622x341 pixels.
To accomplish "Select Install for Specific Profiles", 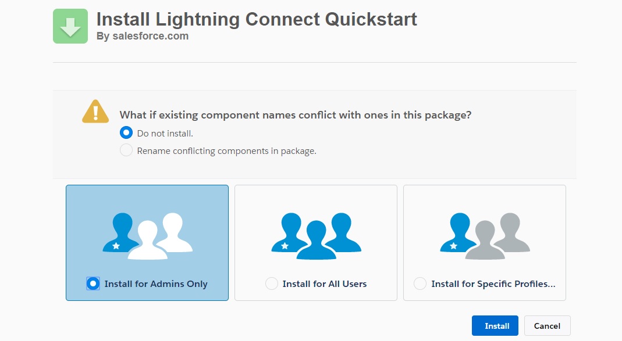I will tap(420, 283).
